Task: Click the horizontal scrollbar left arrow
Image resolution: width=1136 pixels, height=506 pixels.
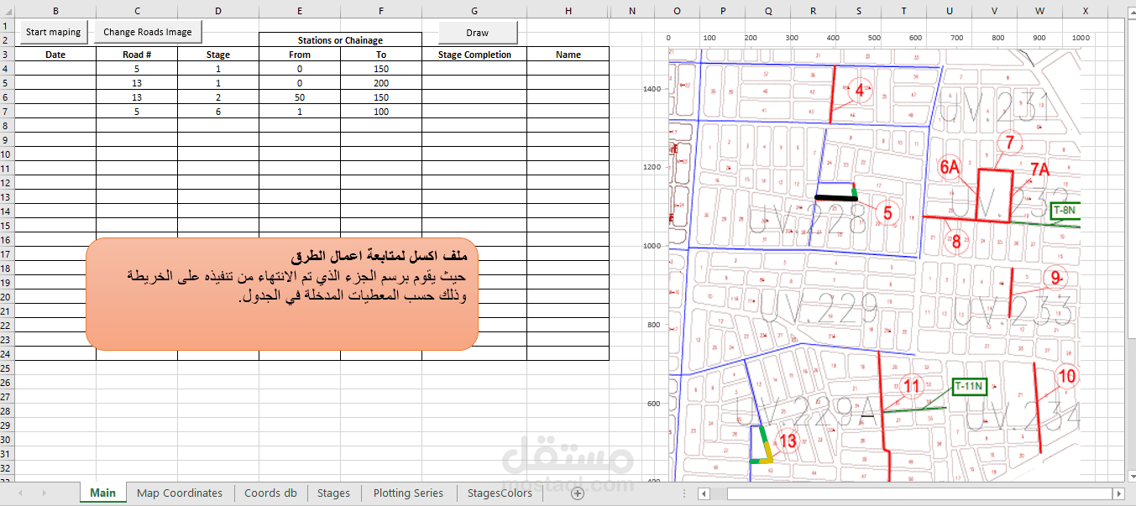Action: pos(704,493)
